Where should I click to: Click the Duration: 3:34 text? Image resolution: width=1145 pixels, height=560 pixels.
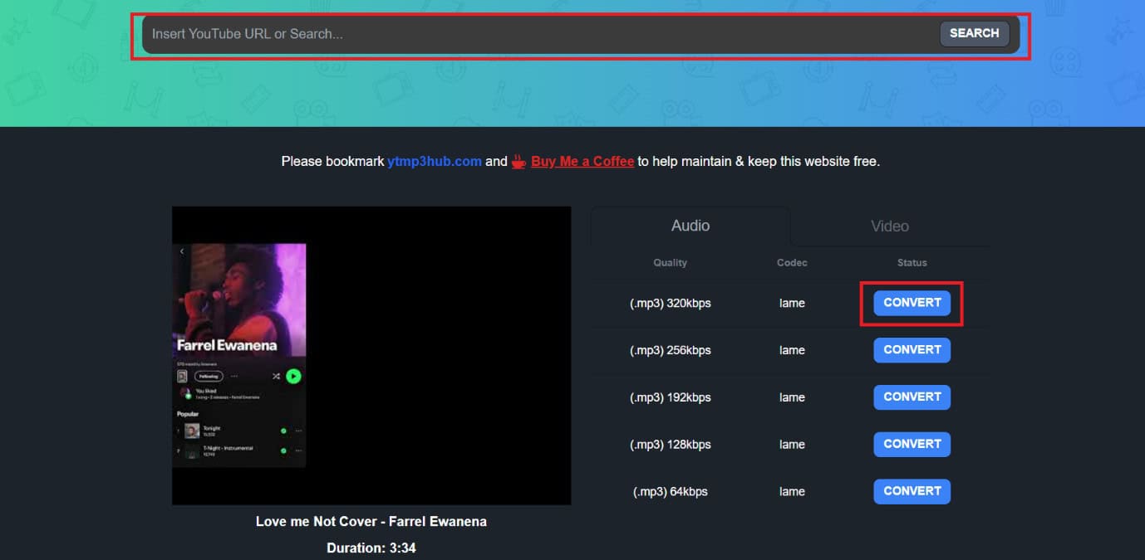click(371, 548)
